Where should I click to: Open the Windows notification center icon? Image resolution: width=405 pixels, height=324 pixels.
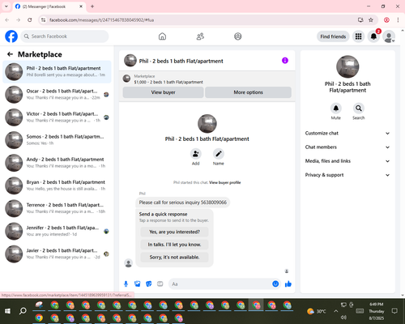point(394,311)
